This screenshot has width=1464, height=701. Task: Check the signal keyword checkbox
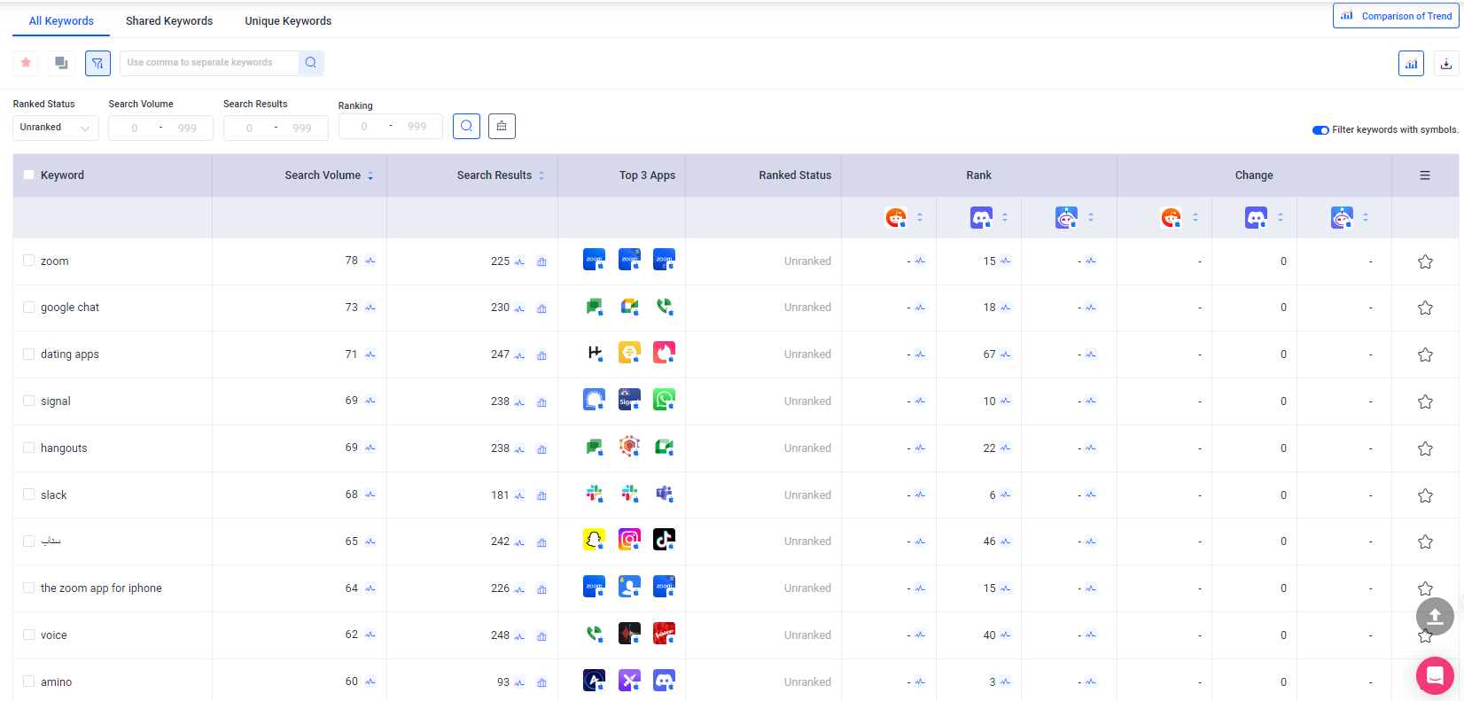28,401
